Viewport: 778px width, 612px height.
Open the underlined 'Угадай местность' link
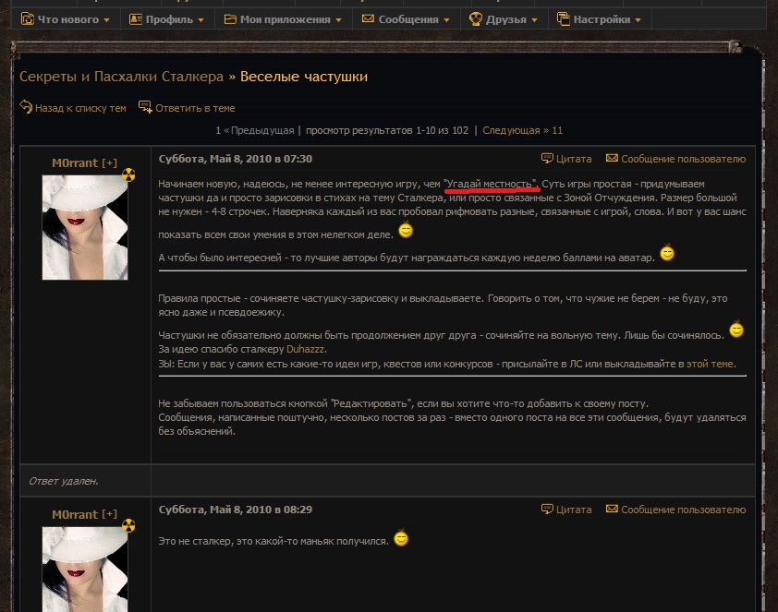[490, 184]
